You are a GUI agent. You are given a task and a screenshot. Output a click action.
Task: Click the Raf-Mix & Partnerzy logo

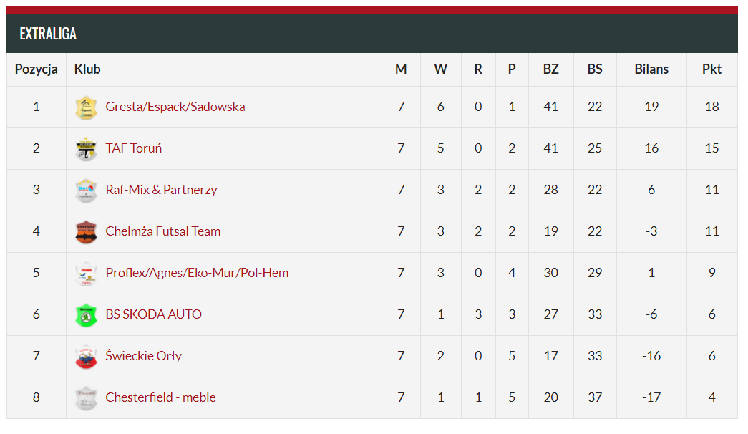coord(87,191)
